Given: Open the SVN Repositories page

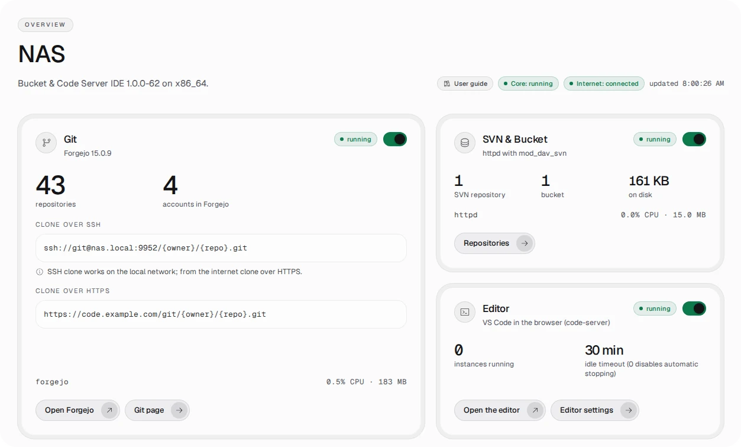Looking at the screenshot, I should pos(494,243).
